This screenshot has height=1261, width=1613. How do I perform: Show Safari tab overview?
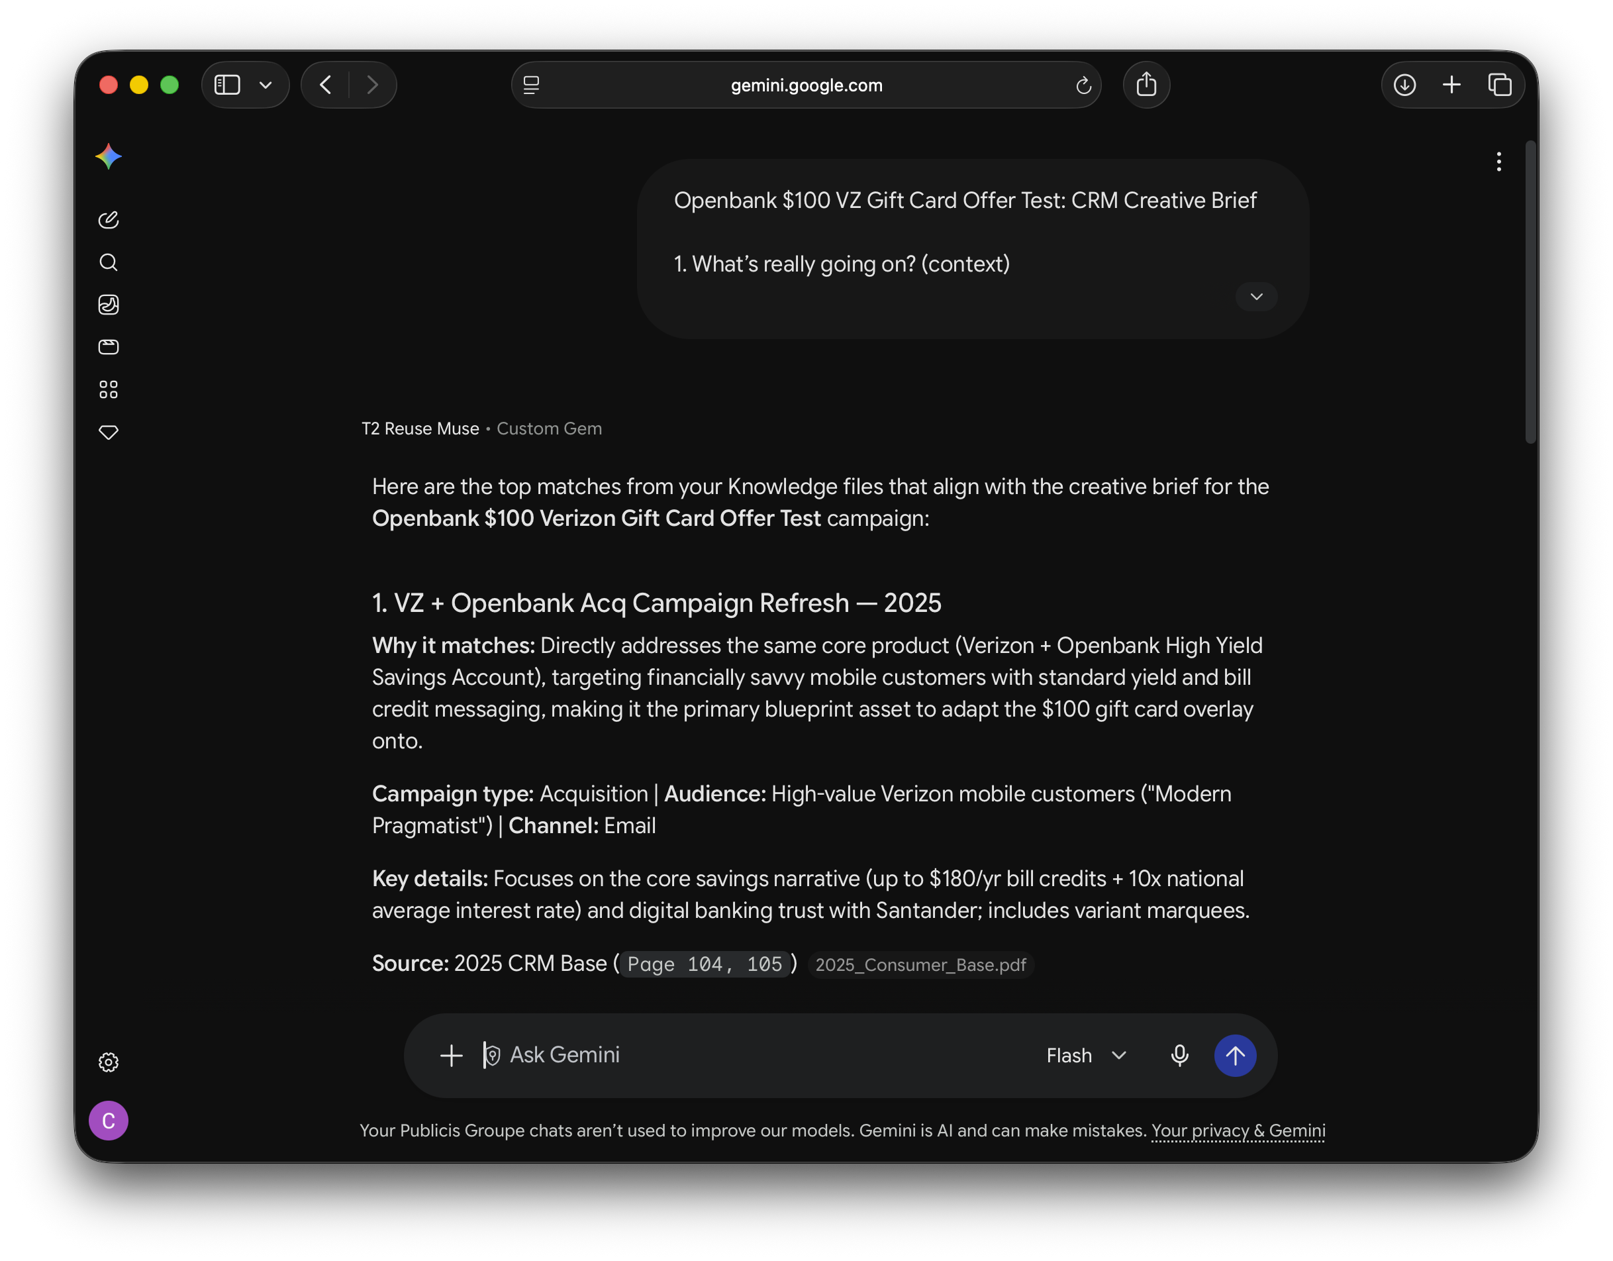tap(1499, 85)
